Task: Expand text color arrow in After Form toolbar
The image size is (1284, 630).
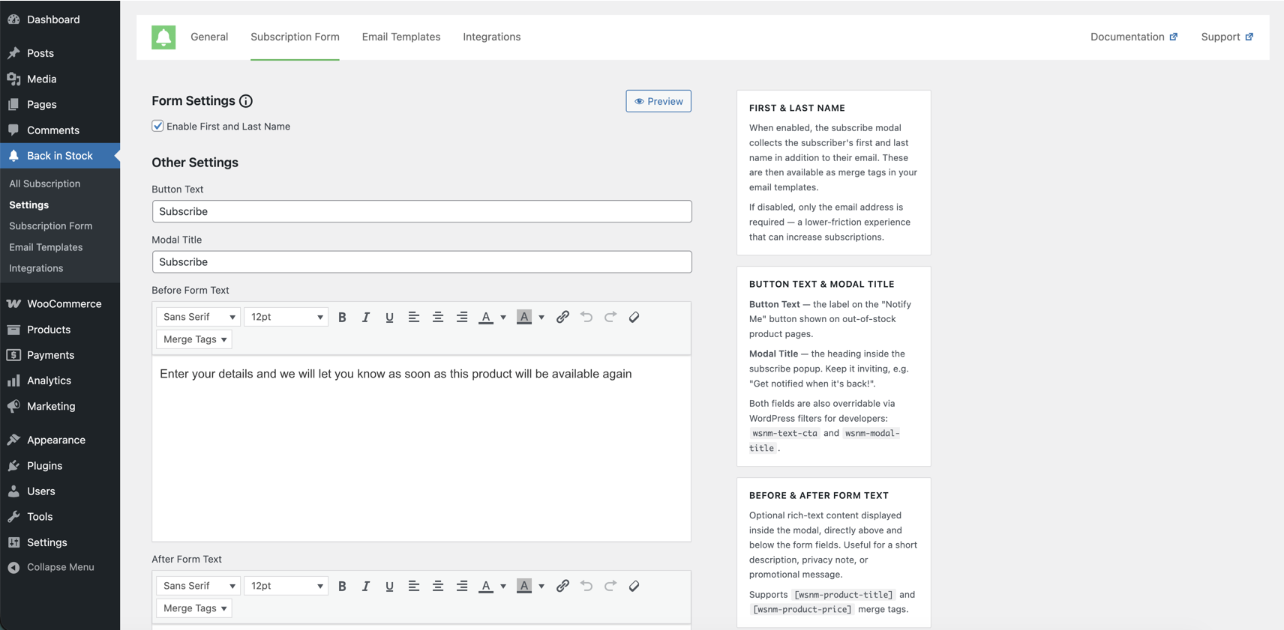Action: click(503, 587)
